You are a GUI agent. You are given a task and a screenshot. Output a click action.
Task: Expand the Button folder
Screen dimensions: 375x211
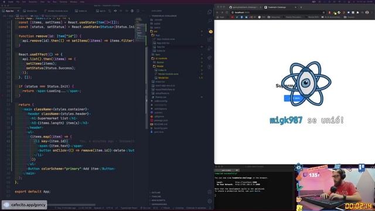(x=159, y=62)
